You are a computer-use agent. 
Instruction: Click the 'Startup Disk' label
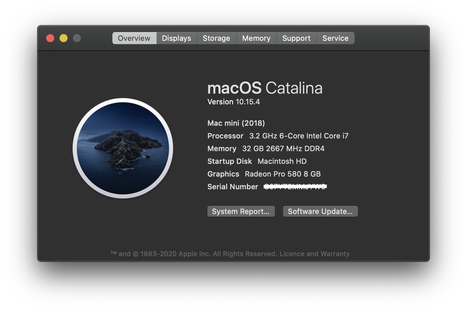pyautogui.click(x=229, y=161)
